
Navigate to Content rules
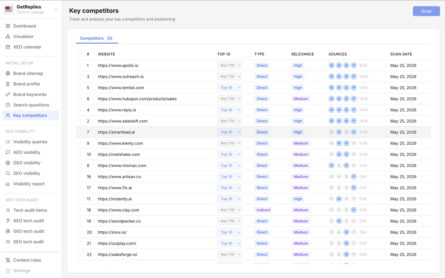click(31, 260)
